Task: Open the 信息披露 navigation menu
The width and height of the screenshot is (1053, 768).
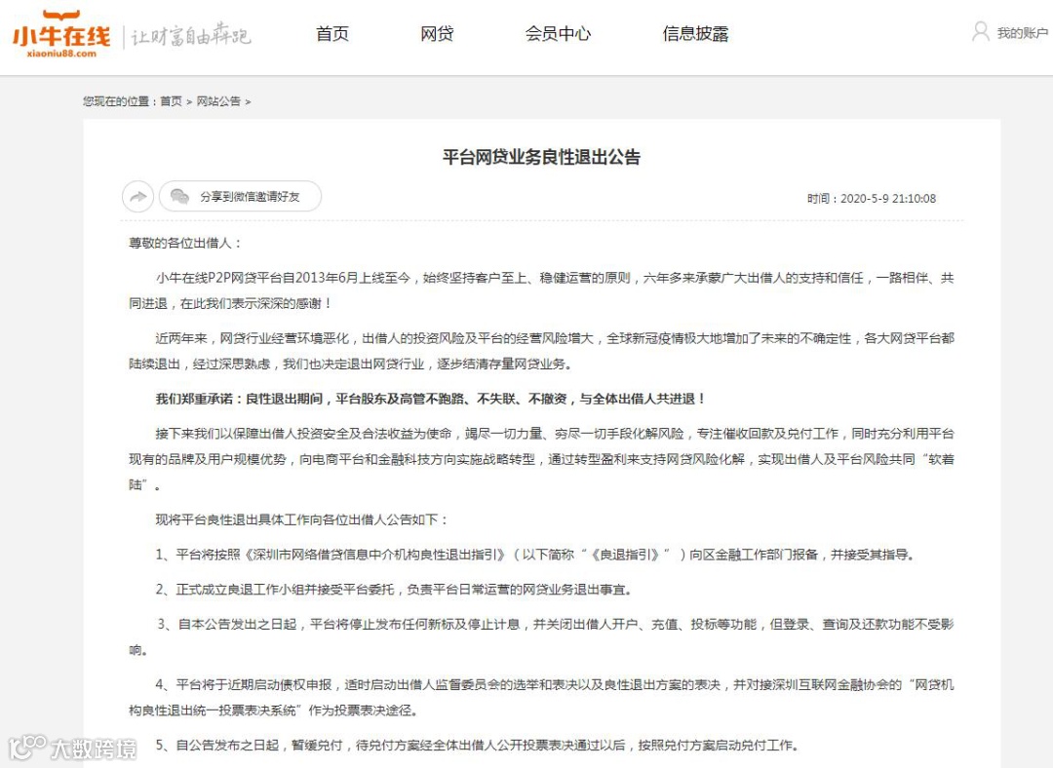Action: point(696,33)
